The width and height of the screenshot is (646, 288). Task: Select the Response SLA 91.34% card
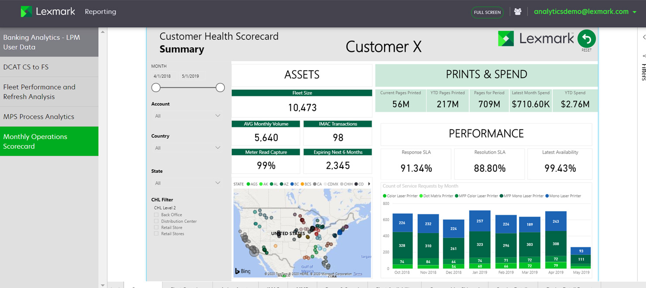click(416, 164)
